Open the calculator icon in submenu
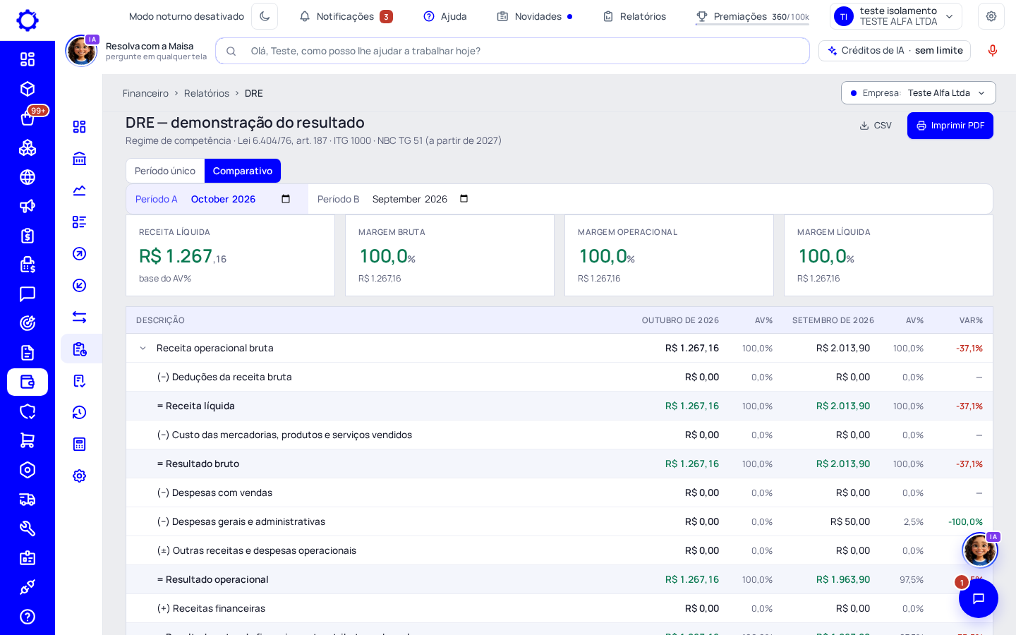 pos(80,445)
